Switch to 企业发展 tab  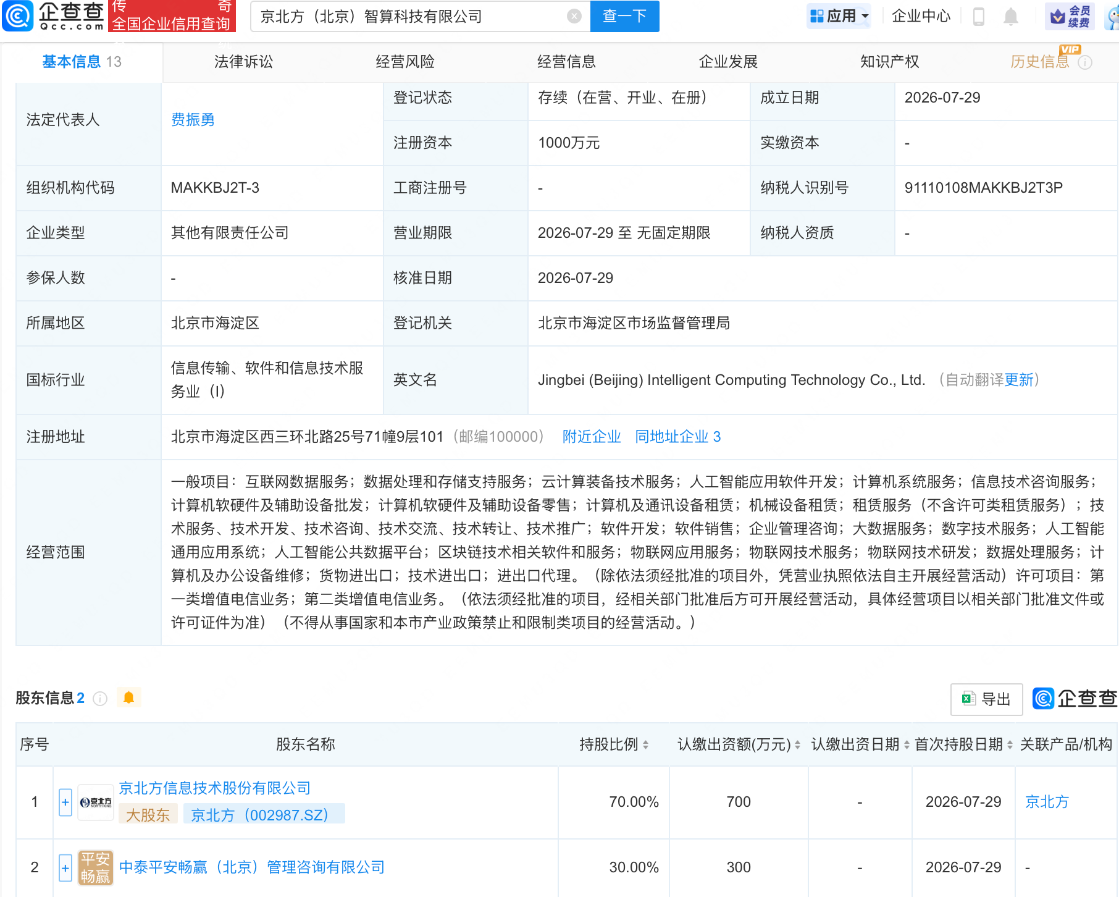[x=728, y=62]
